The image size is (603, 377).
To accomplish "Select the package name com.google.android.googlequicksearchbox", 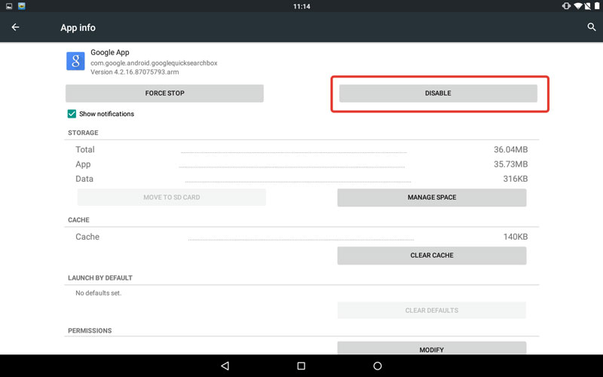I will (x=154, y=63).
